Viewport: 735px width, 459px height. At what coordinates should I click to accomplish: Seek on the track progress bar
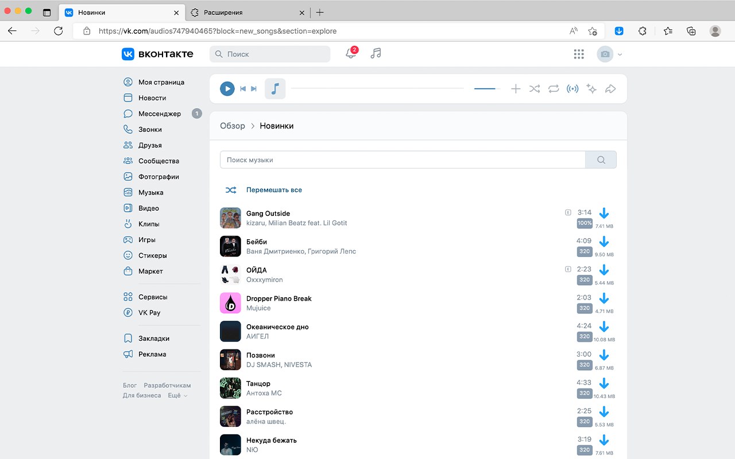click(377, 89)
